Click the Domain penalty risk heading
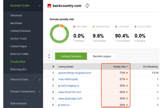163x108 pixels. [62, 19]
